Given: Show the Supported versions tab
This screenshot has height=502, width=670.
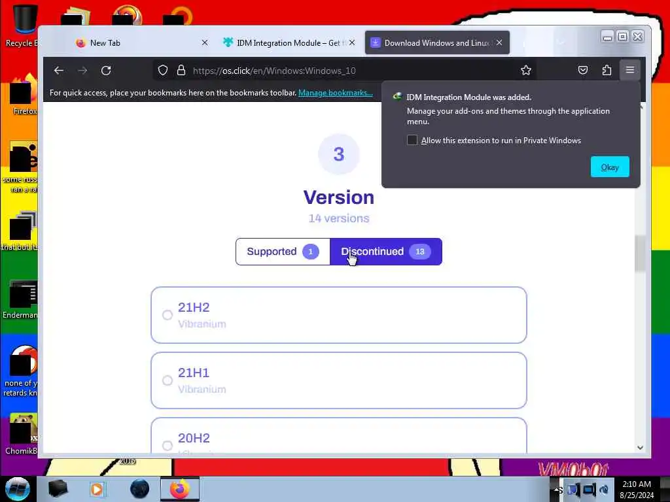Looking at the screenshot, I should point(283,252).
